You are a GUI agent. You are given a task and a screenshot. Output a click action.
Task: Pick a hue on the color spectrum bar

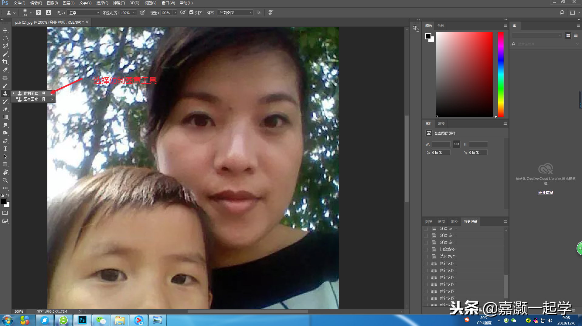(501, 74)
